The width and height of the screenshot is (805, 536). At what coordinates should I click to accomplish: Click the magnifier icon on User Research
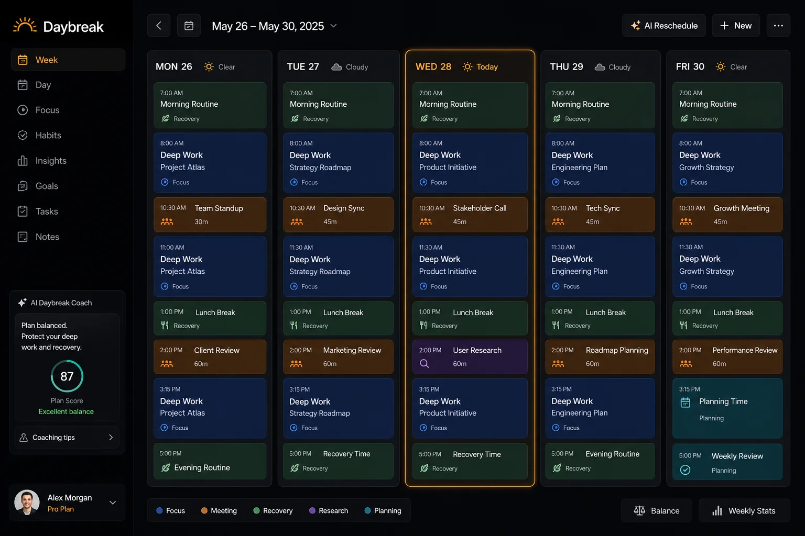[425, 363]
